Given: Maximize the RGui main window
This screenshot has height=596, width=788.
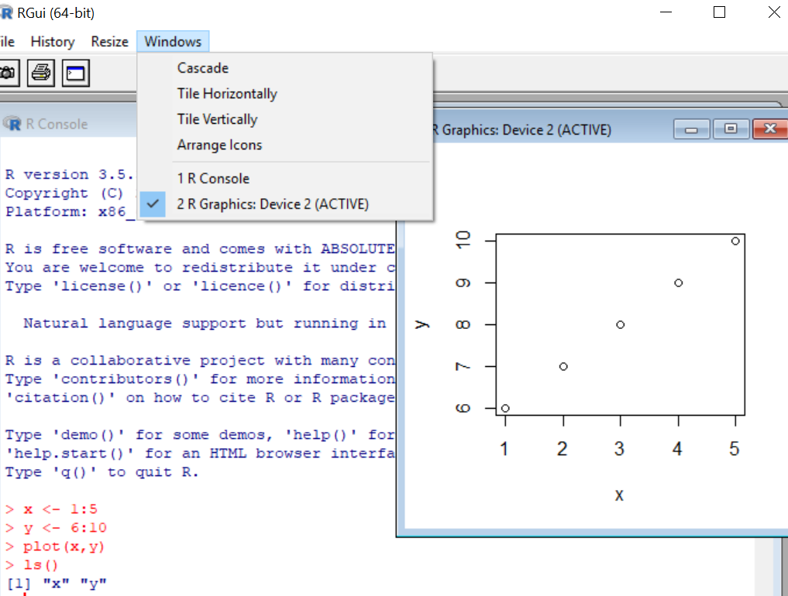Looking at the screenshot, I should [720, 12].
